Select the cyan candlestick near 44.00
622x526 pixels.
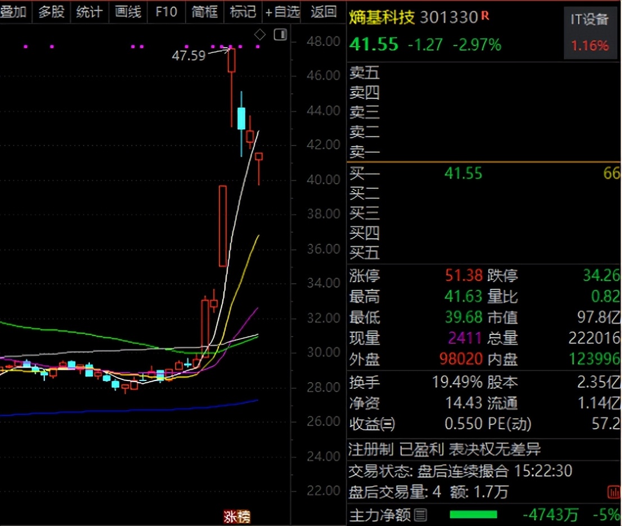[241, 118]
